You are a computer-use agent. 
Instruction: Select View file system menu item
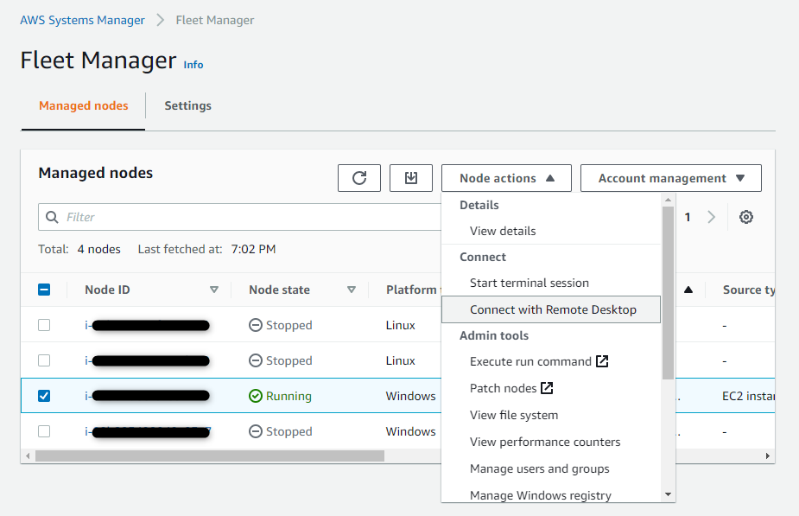(x=551, y=415)
